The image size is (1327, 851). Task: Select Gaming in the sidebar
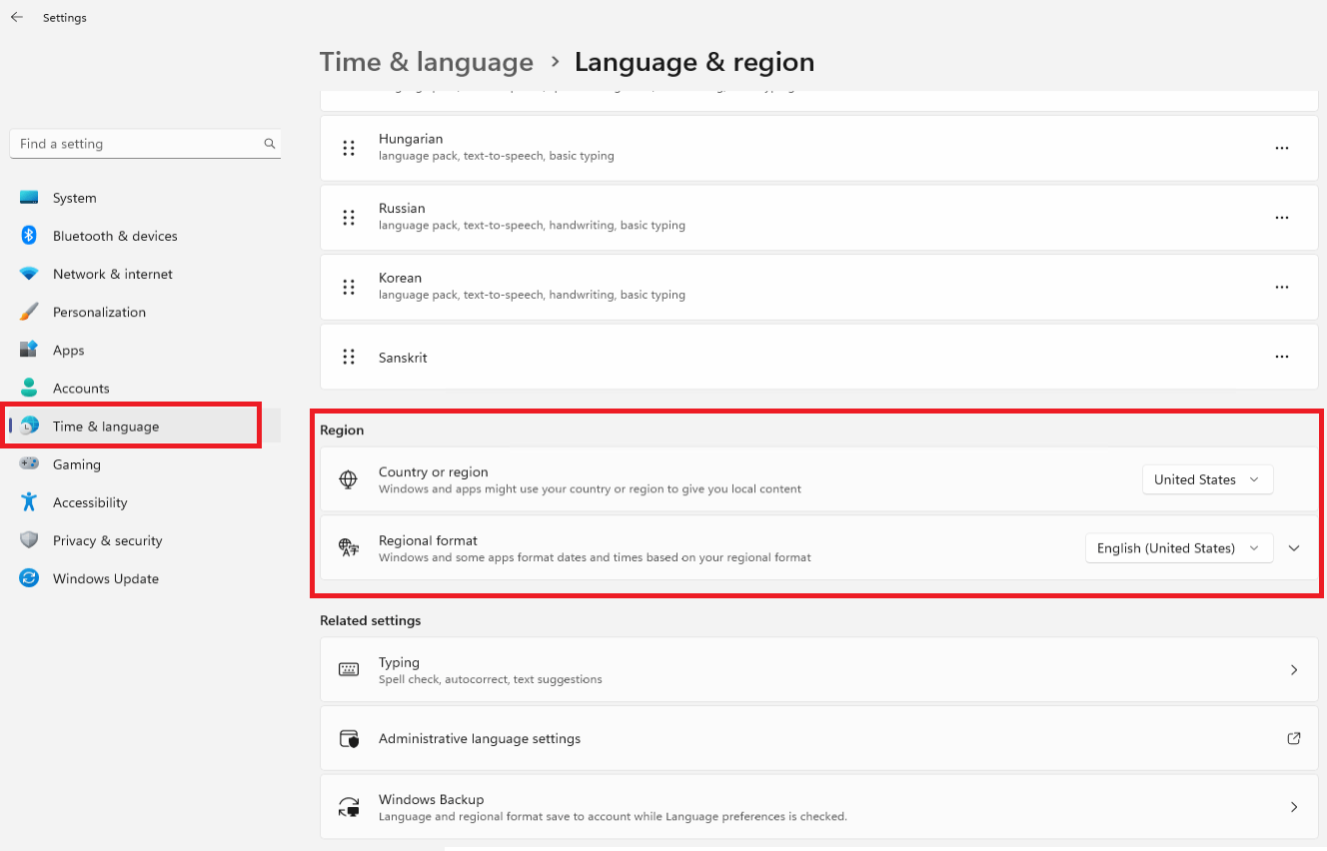[77, 464]
